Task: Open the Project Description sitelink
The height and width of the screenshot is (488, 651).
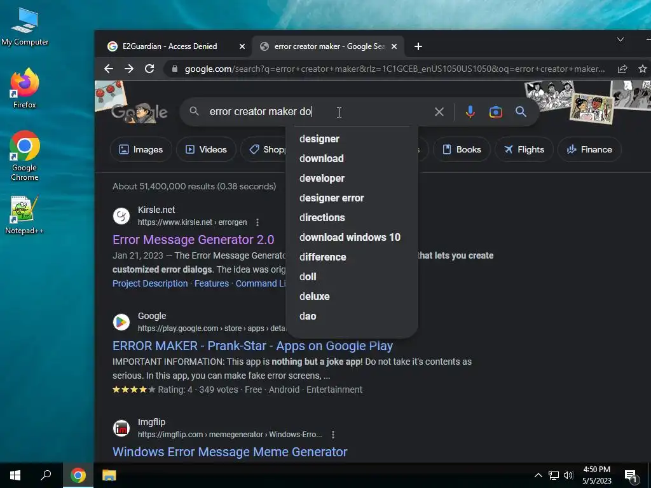Action: [x=150, y=283]
